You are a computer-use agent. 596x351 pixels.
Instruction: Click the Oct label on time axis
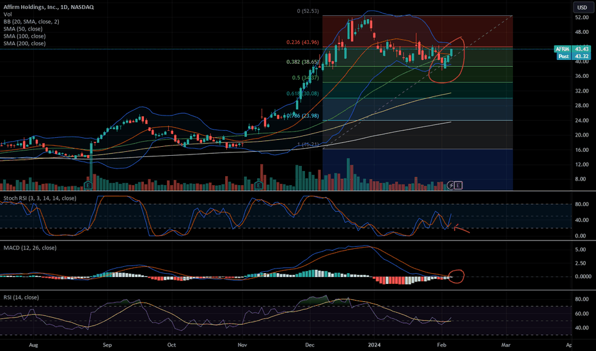tap(171, 345)
